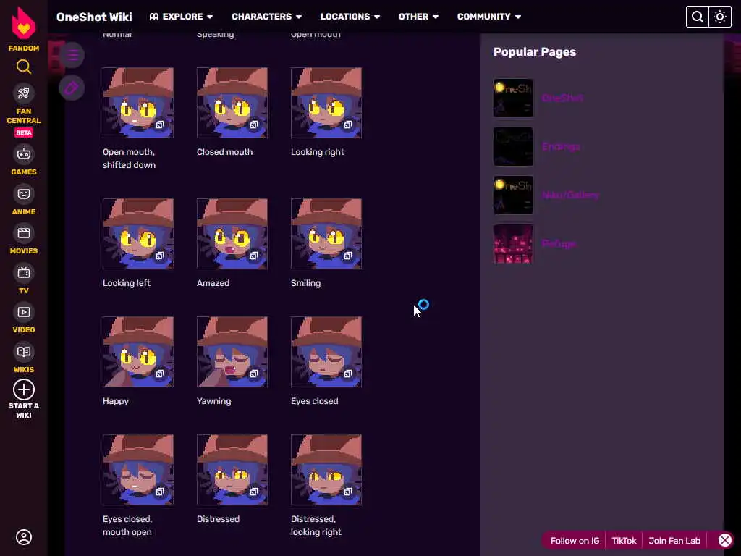Click the TikTok link

(x=624, y=540)
